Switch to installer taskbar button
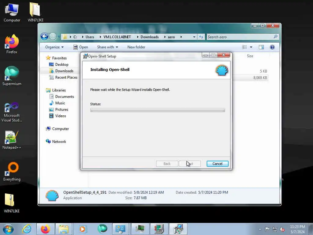313x235 pixels. coord(178,229)
